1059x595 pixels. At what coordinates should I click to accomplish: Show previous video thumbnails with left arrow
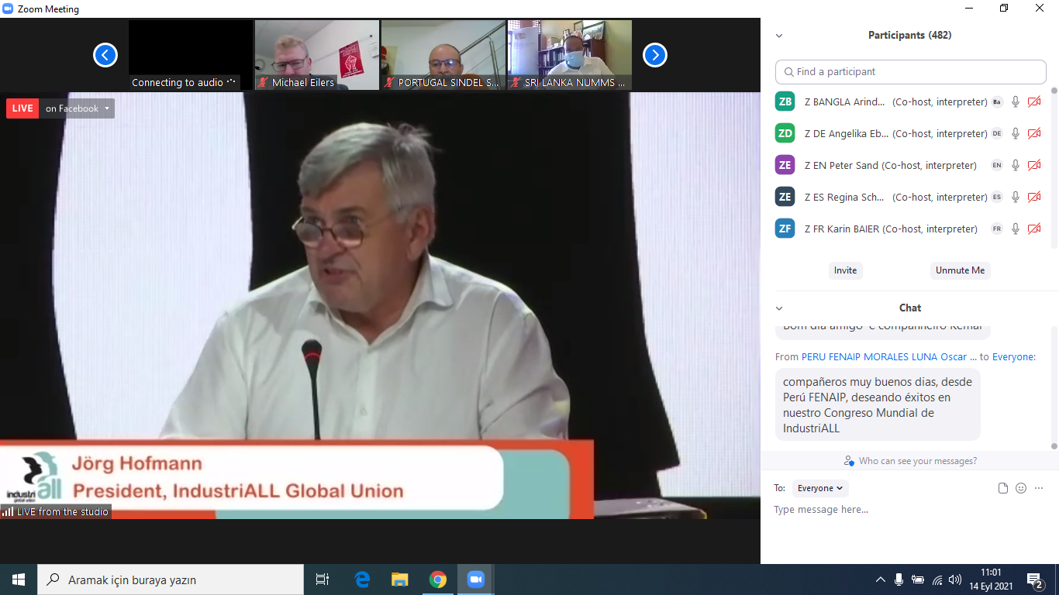[105, 55]
